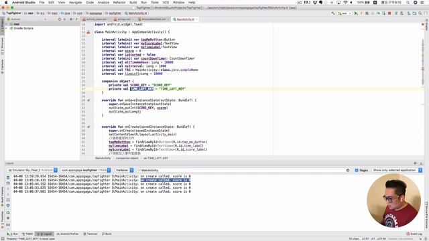Viewport: 429px width, 241px height.
Task: Open macOS Spotlight search icon
Action: (408, 3)
